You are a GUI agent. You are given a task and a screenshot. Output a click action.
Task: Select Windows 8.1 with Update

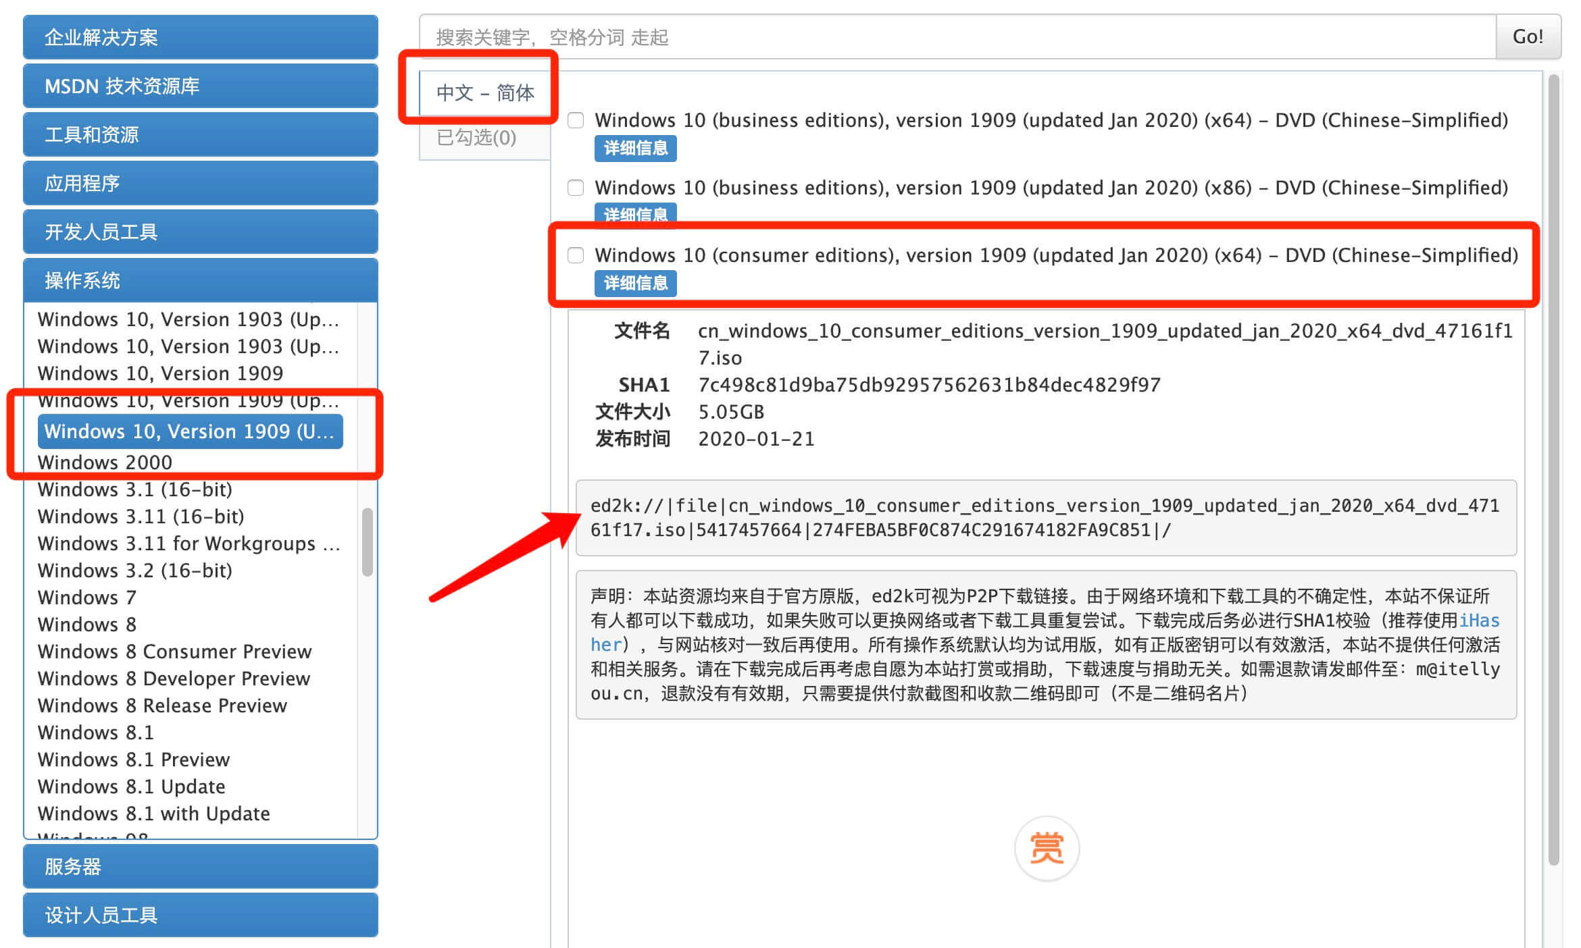point(153,814)
